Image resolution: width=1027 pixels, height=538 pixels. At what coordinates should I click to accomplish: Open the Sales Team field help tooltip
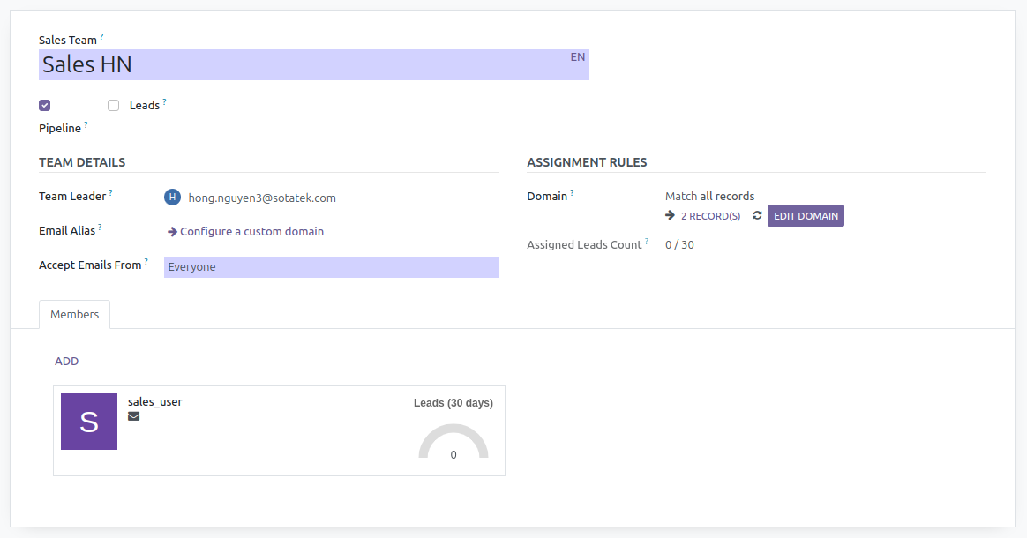tap(103, 34)
